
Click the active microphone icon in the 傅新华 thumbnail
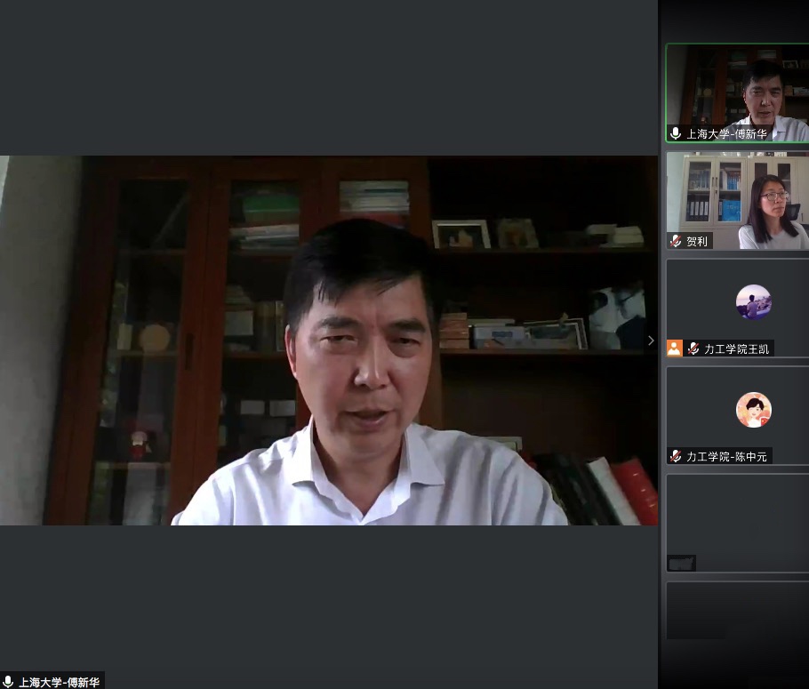point(676,134)
